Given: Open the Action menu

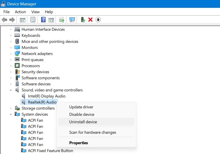Looking at the screenshot, I should (x=20, y=12).
